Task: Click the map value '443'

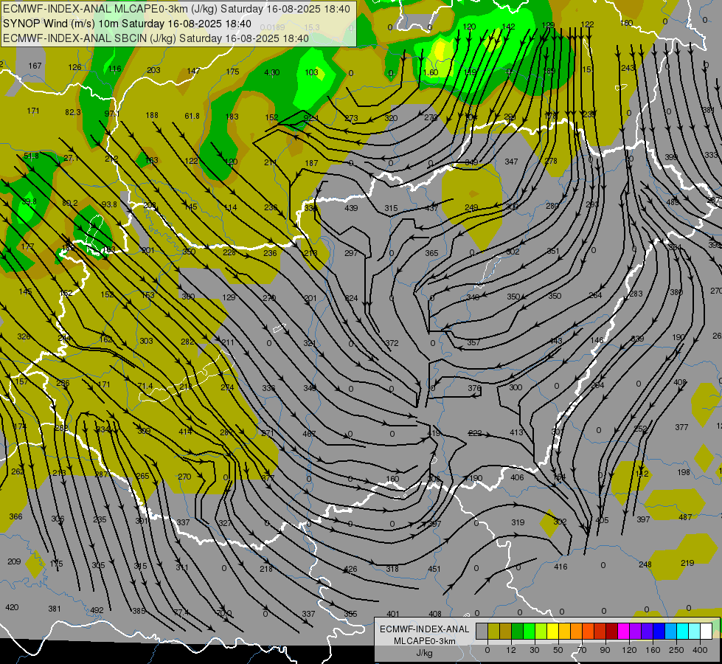Action: [556, 341]
